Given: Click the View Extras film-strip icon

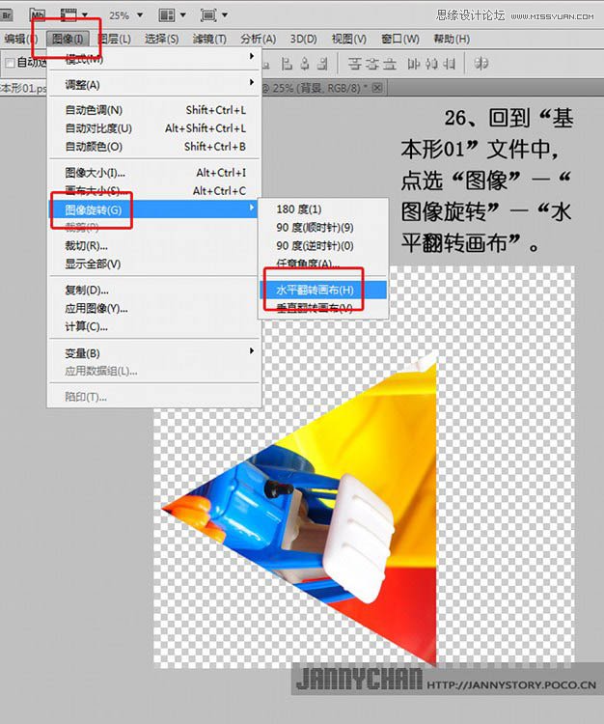Looking at the screenshot, I should coord(69,14).
